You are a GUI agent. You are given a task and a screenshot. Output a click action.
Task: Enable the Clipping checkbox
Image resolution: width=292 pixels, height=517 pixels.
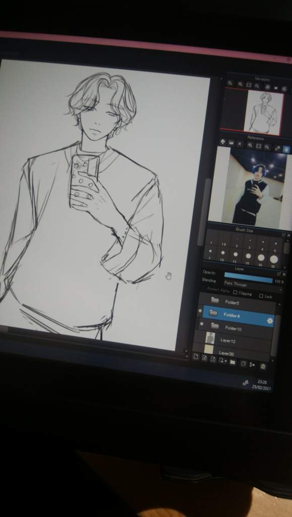pos(235,292)
